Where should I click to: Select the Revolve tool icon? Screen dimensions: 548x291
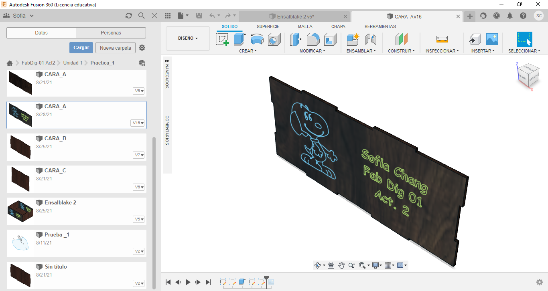tap(257, 39)
